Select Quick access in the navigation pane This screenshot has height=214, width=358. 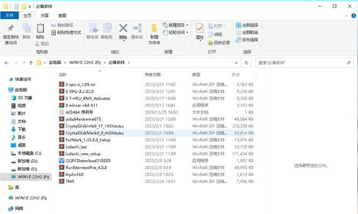coord(20,79)
